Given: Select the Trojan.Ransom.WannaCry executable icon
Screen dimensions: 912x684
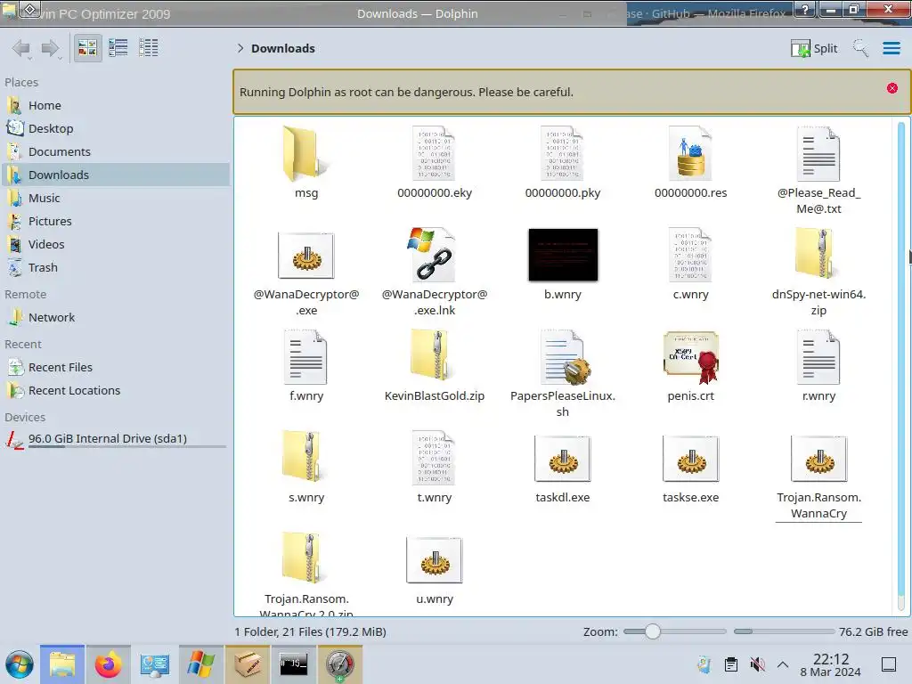Looking at the screenshot, I should pos(819,459).
